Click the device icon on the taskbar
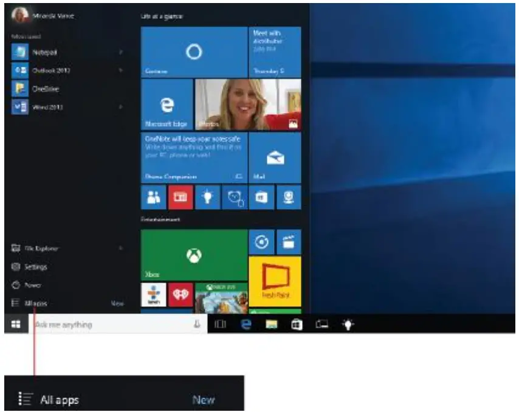 (x=321, y=324)
